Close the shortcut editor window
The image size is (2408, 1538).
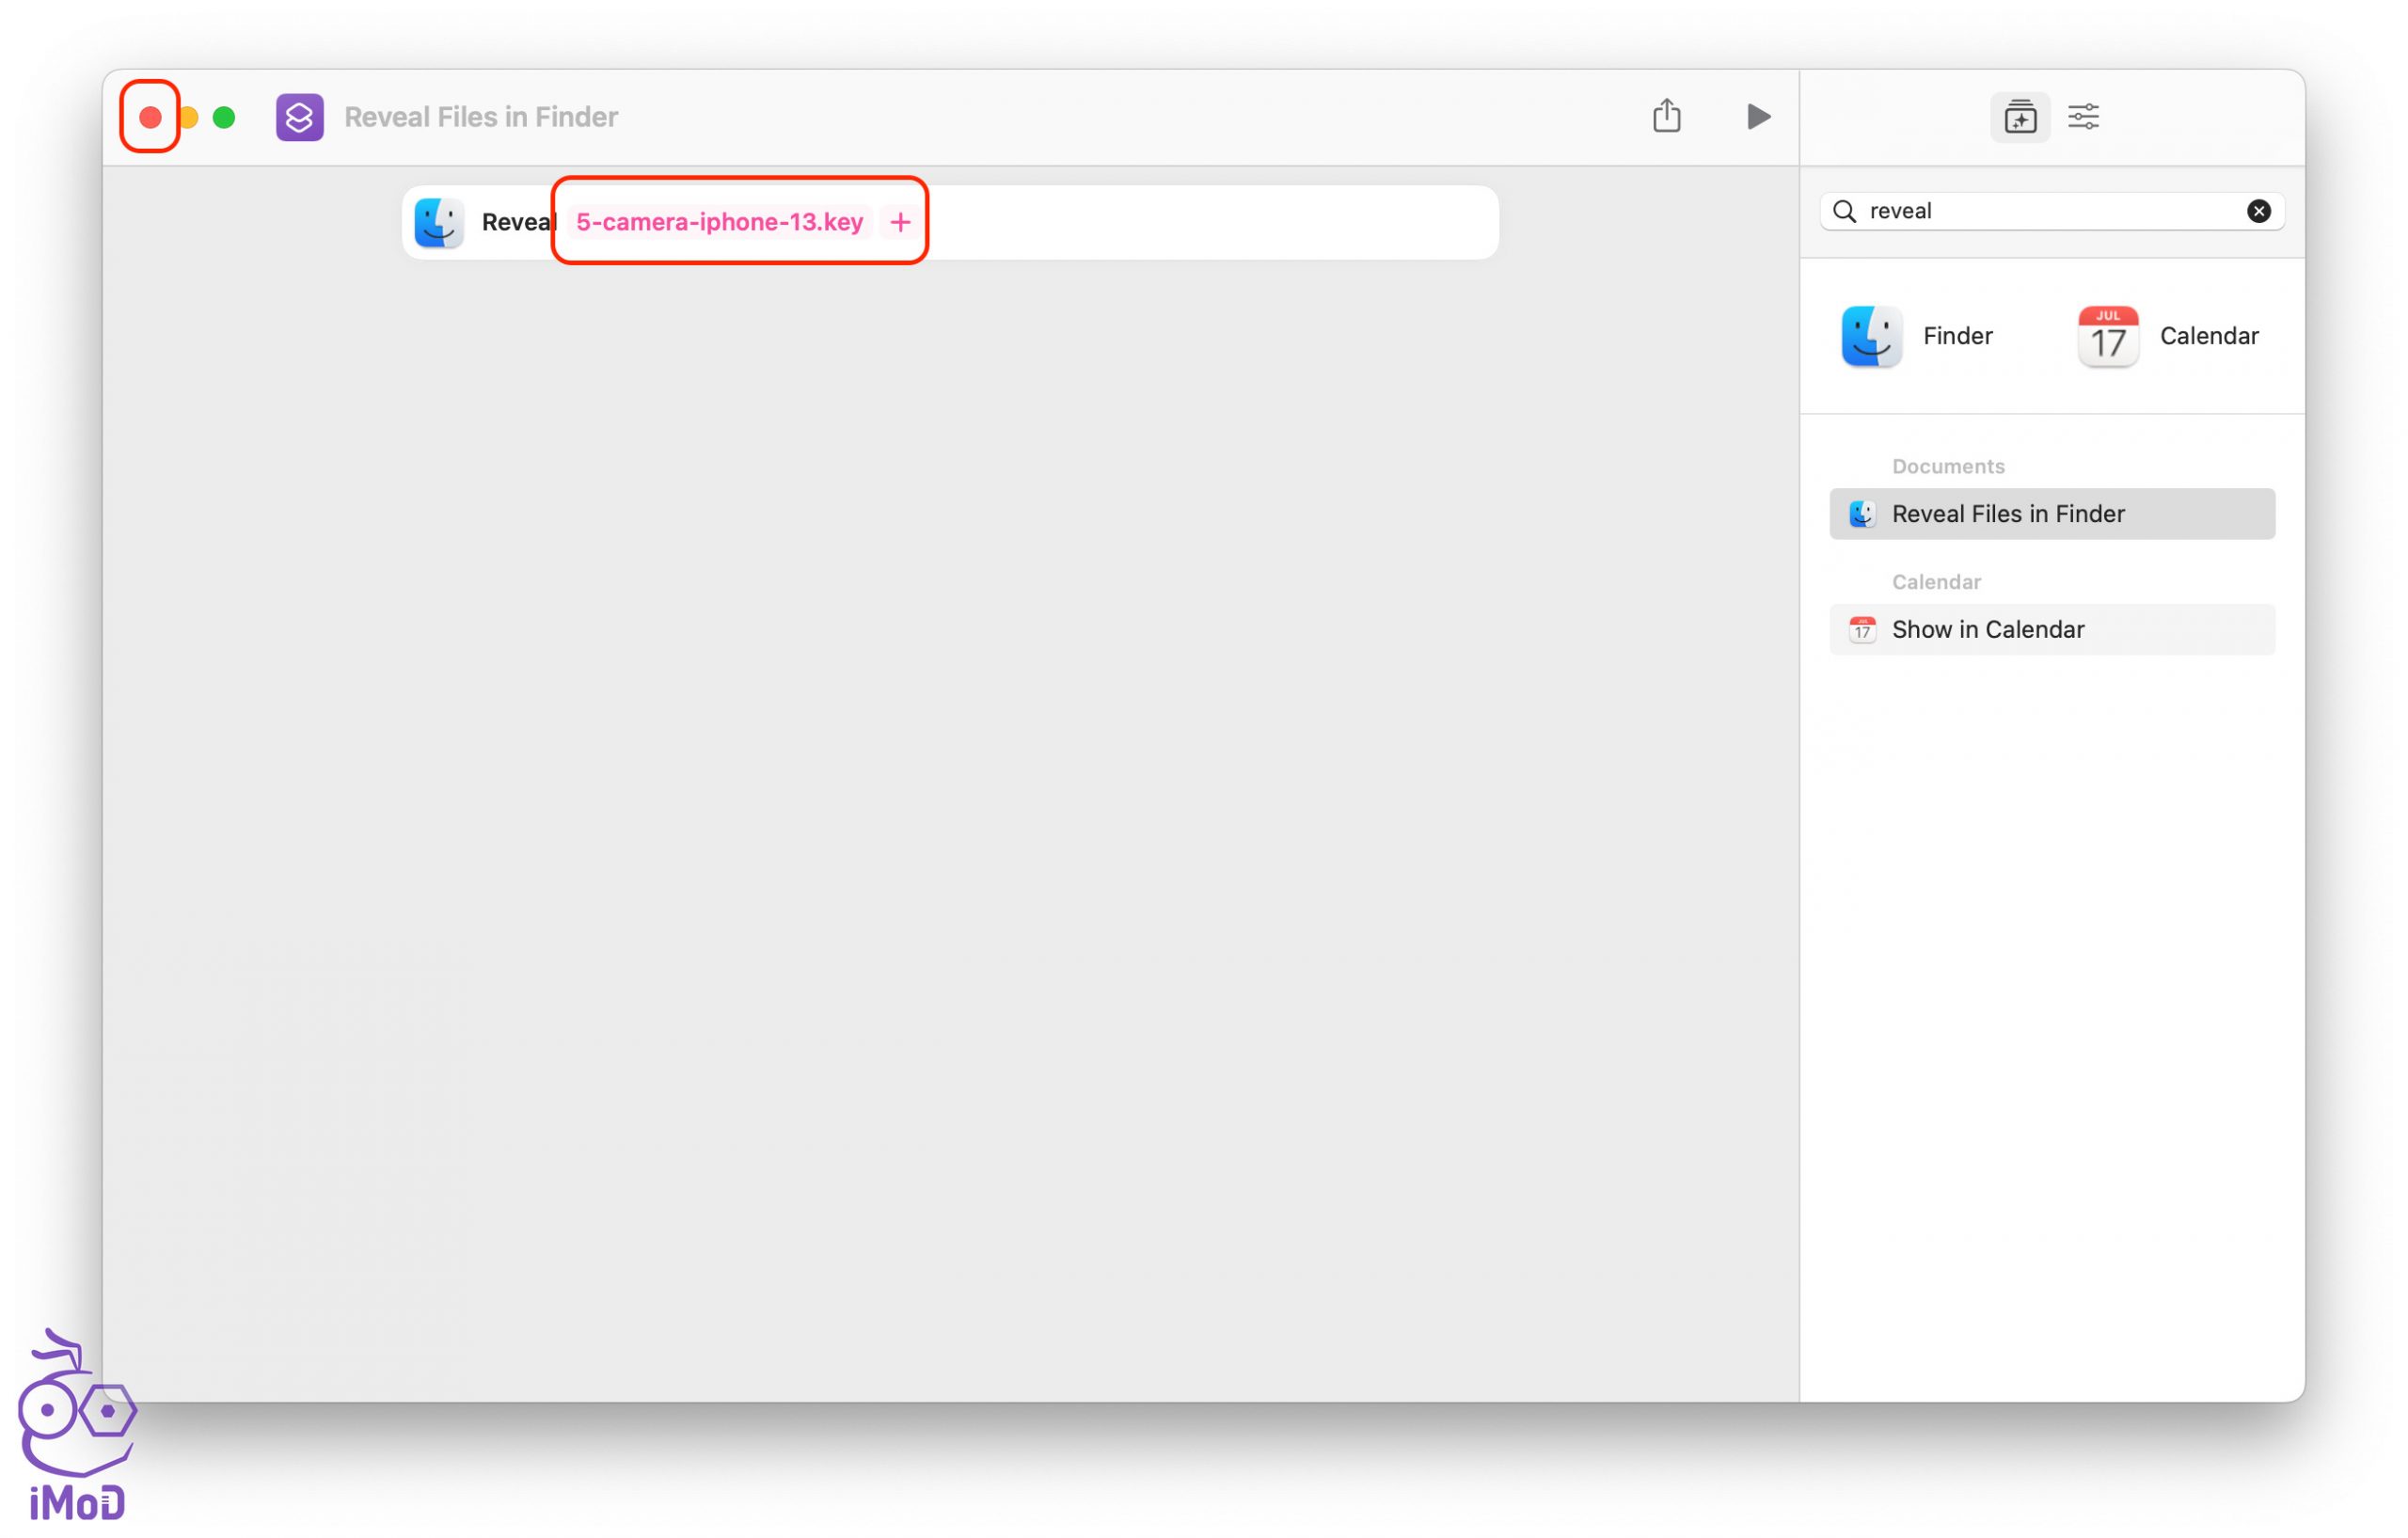pos(150,118)
